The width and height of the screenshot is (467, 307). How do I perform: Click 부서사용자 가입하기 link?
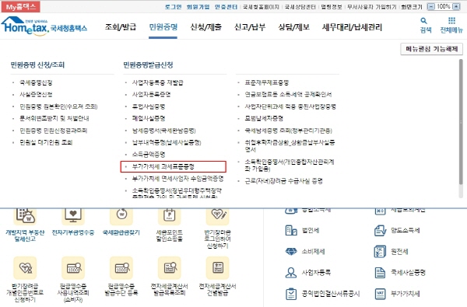tap(372, 7)
